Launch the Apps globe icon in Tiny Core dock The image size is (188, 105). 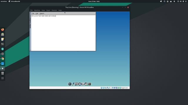(x=80, y=84)
